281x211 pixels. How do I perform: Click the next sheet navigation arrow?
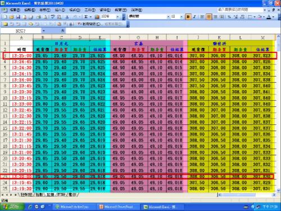tap(11, 195)
